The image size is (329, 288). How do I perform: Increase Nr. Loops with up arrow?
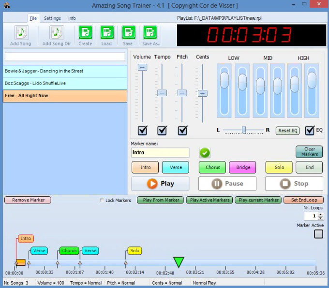click(320, 215)
